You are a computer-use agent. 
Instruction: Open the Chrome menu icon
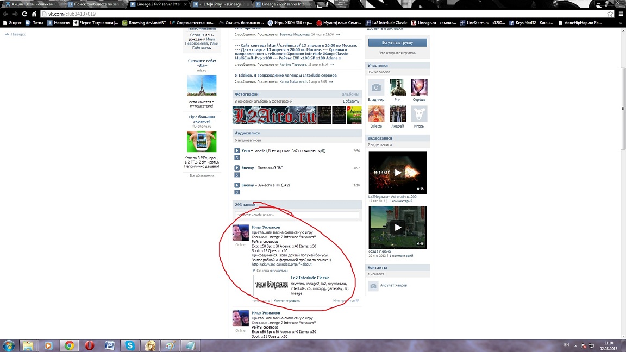[621, 14]
